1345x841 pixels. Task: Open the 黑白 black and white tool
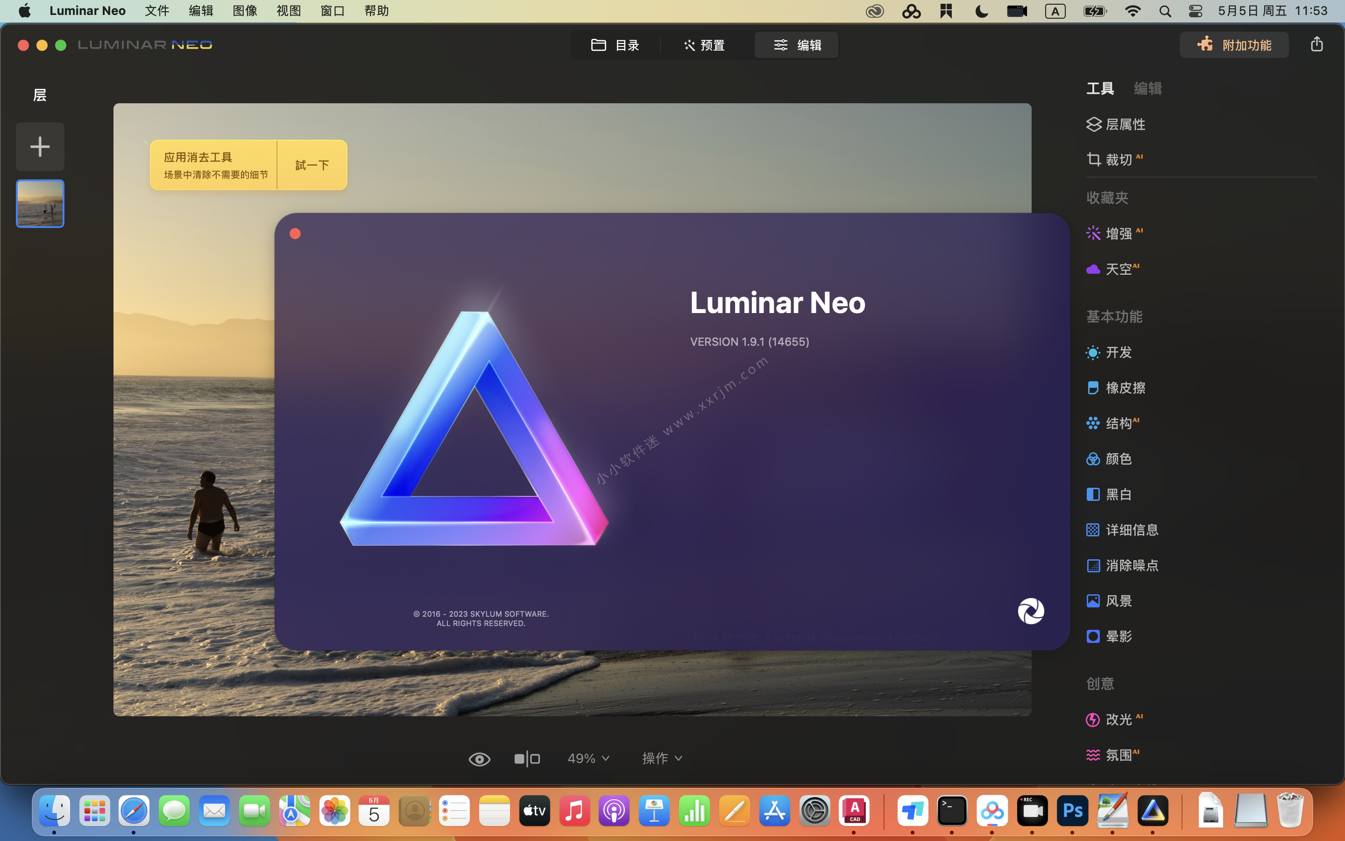pos(1109,494)
